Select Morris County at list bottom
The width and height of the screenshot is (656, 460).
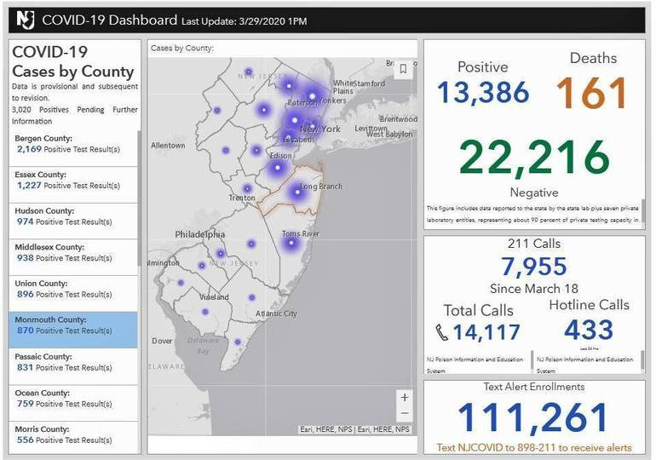[72, 434]
